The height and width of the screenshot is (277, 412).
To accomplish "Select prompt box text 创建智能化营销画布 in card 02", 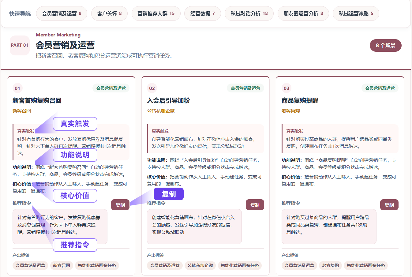I will [194, 226].
